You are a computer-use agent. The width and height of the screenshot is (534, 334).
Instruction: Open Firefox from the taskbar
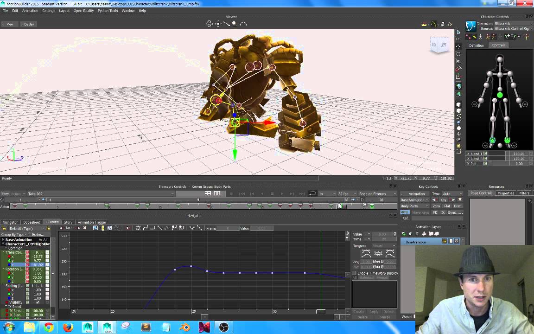click(x=68, y=328)
